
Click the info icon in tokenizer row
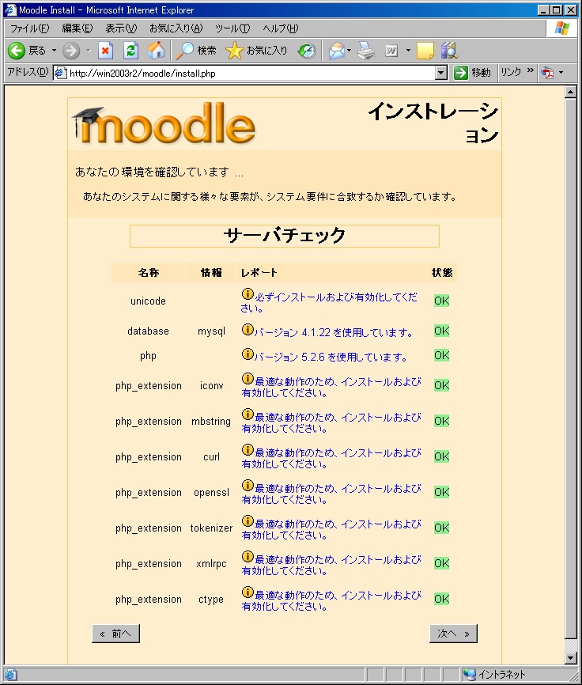click(x=248, y=520)
